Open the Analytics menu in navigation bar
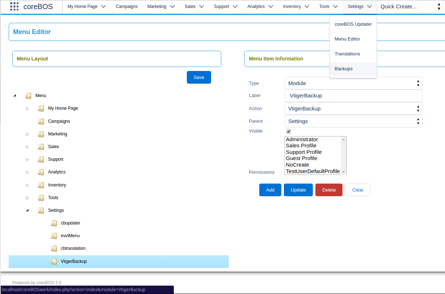 (260, 7)
